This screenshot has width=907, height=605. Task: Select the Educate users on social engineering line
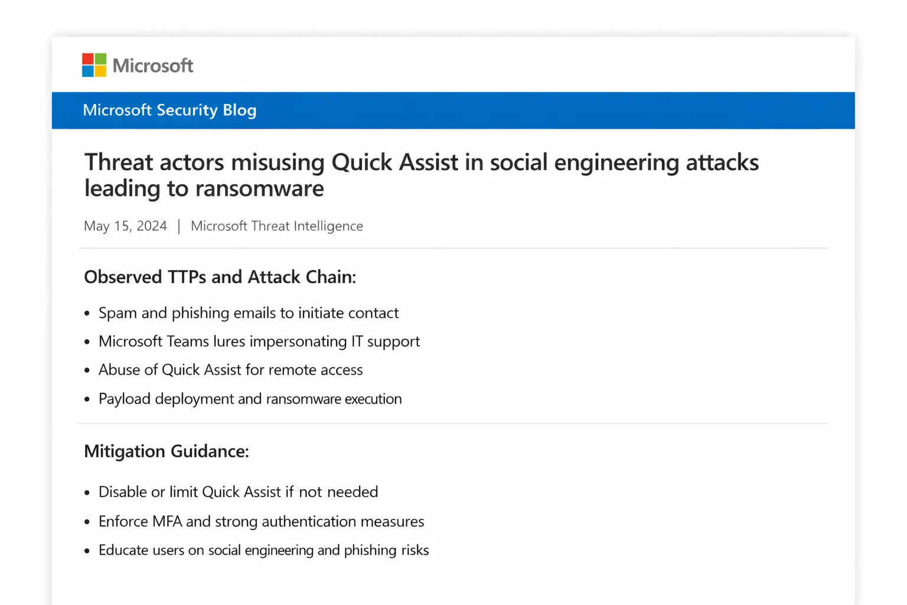coord(263,551)
